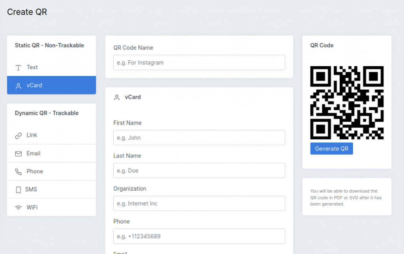Image resolution: width=404 pixels, height=254 pixels.
Task: Click the Static QR - Non-Trackable heading
Action: (49, 45)
